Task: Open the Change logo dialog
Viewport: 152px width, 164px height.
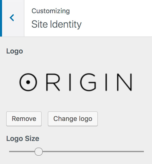Action: (x=73, y=119)
